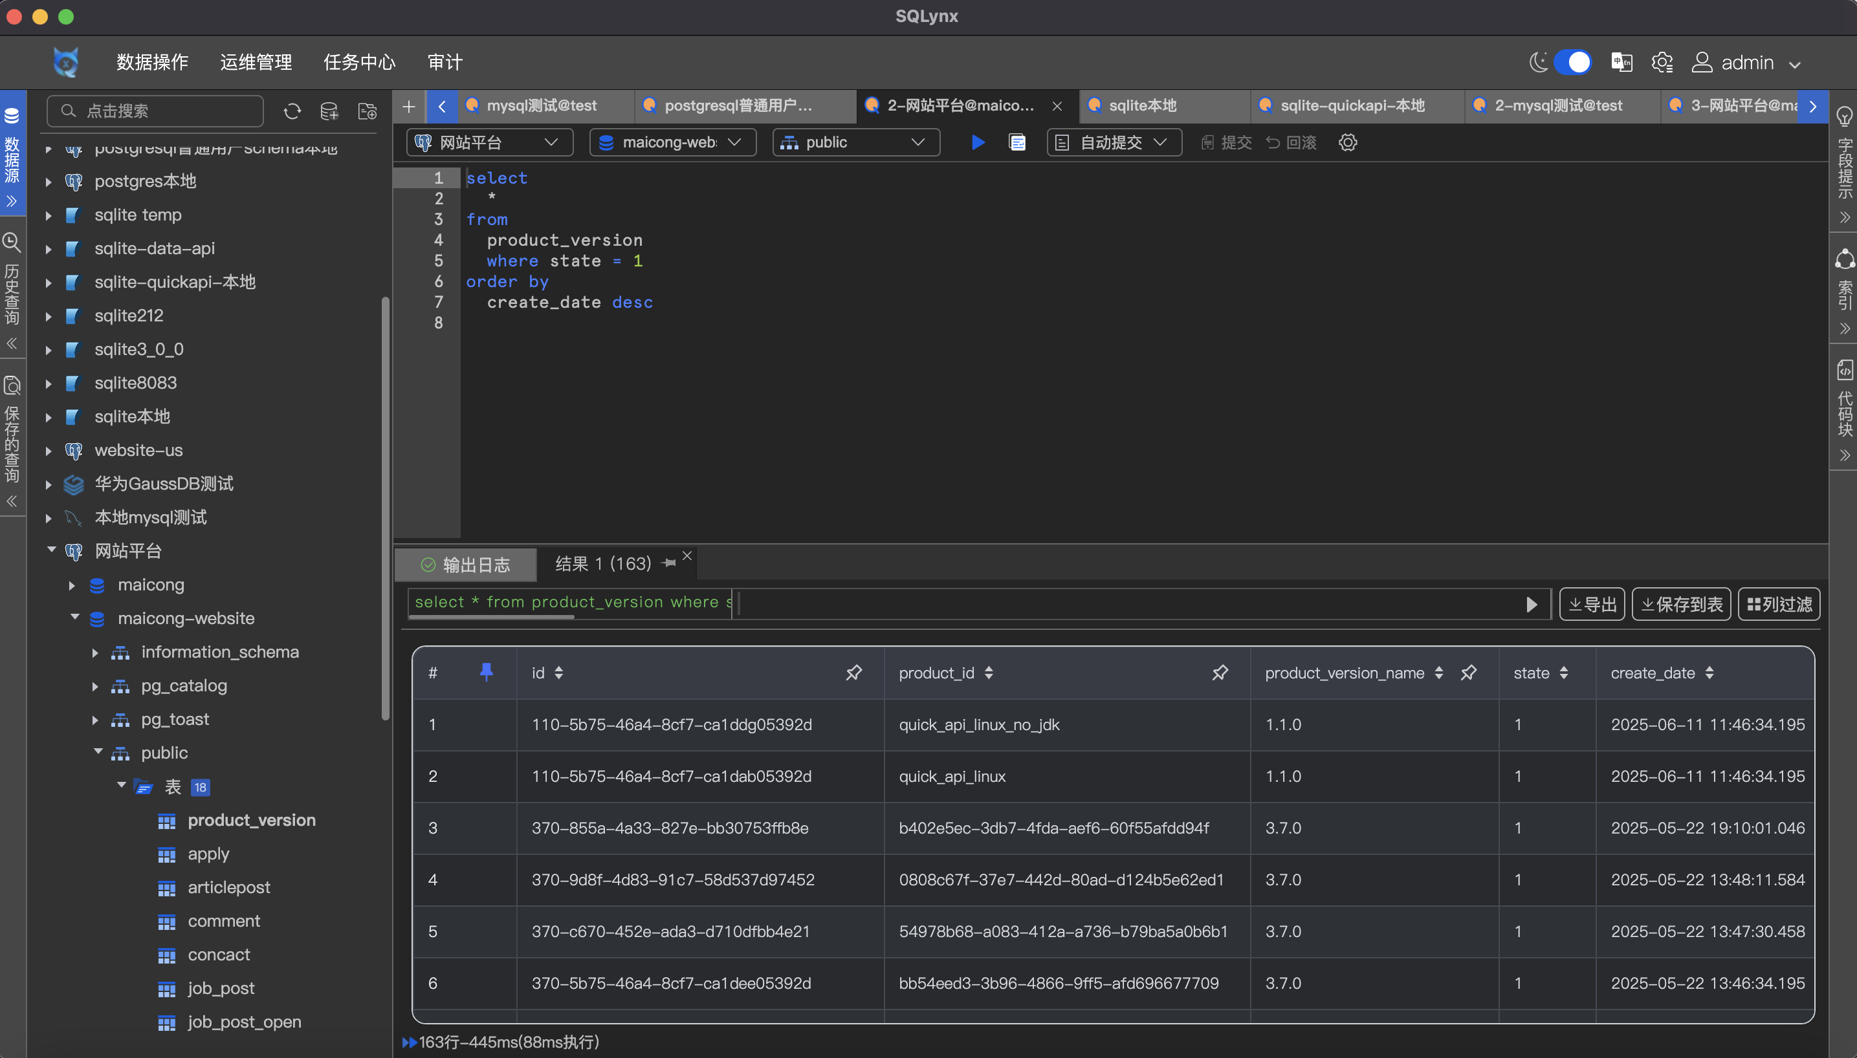Switch to the sqlite本地 query tab

pos(1143,106)
